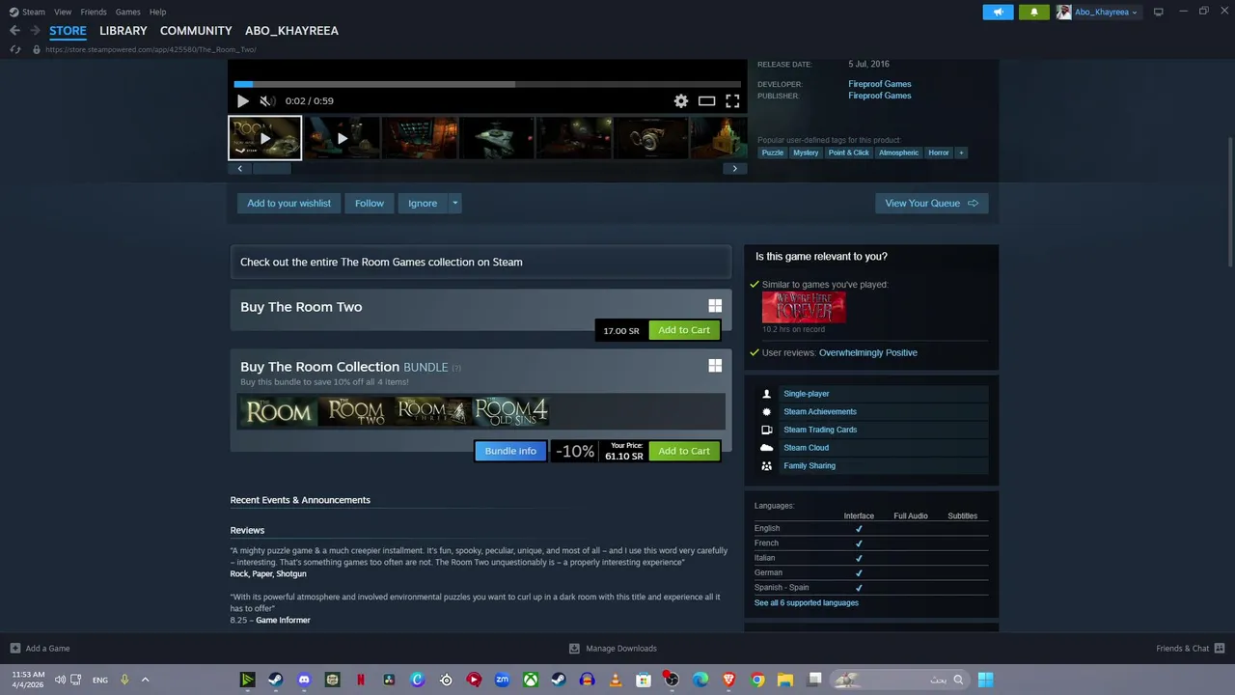Open the Family Sharing link
Screen dimensions: 1235x695
[809, 465]
